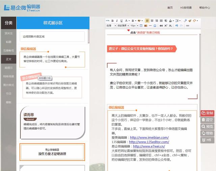
Task: Open background color dropdown arrow
Action: 136,21
